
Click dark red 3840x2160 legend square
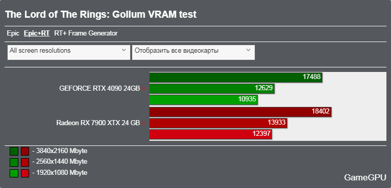point(25,151)
